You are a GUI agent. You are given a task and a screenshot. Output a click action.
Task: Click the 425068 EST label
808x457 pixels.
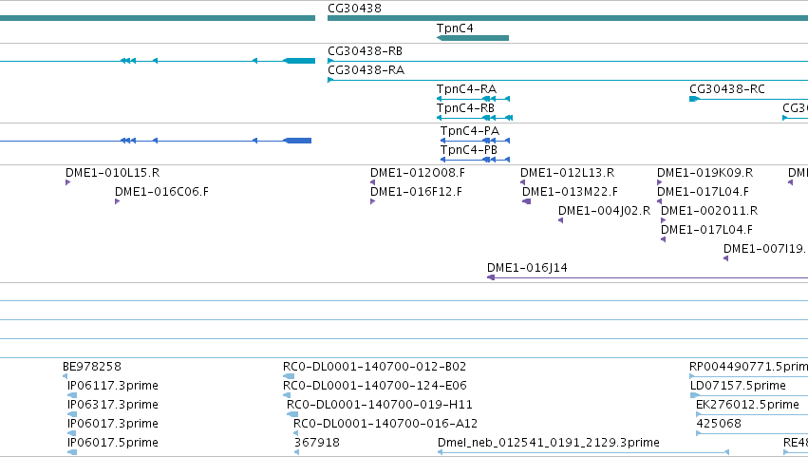tap(719, 424)
